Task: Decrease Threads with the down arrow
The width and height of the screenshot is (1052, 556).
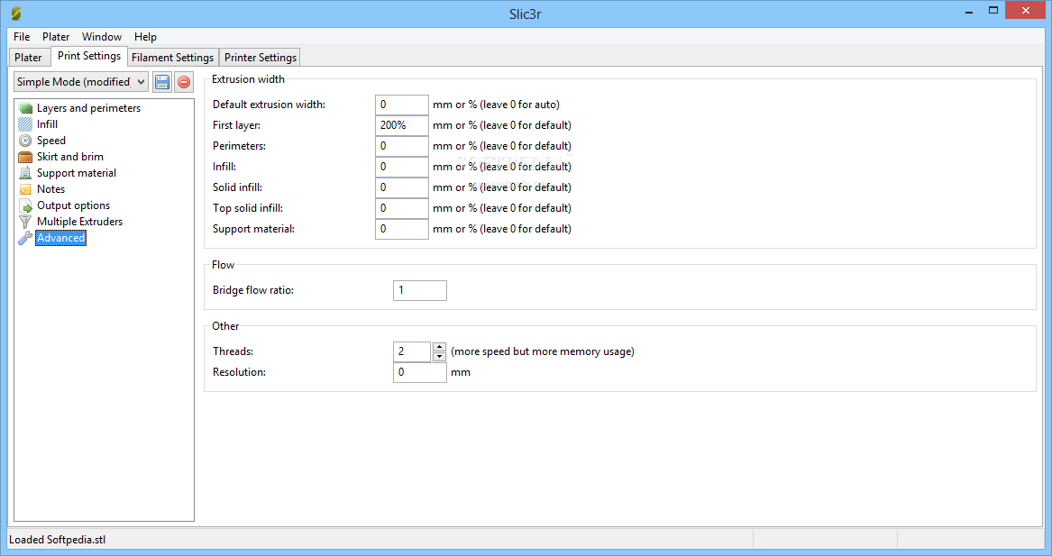Action: coord(439,356)
